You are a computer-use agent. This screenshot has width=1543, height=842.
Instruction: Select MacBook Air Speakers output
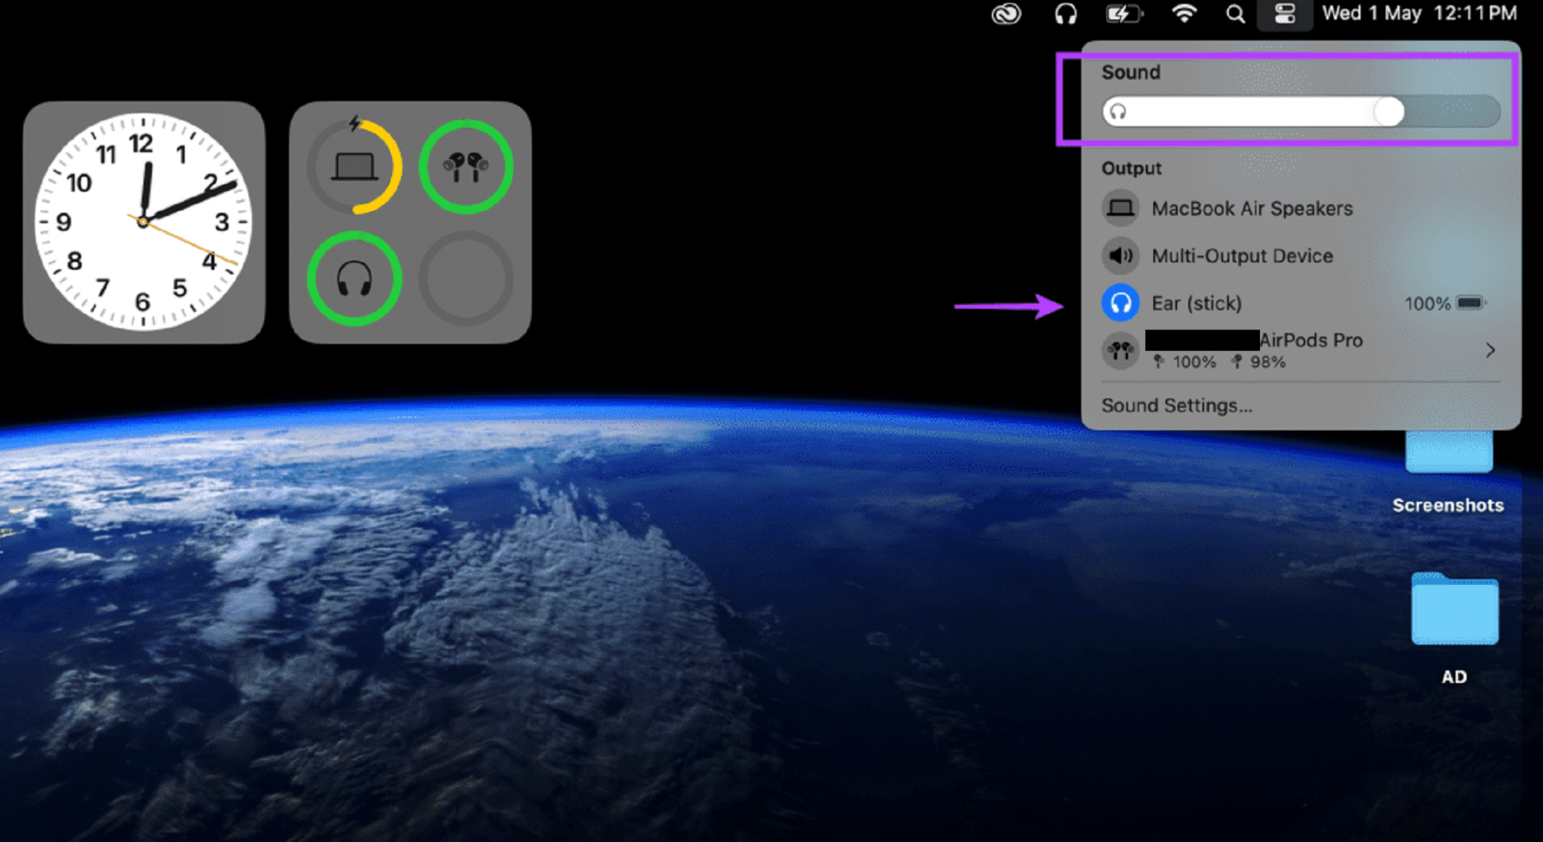(1301, 209)
